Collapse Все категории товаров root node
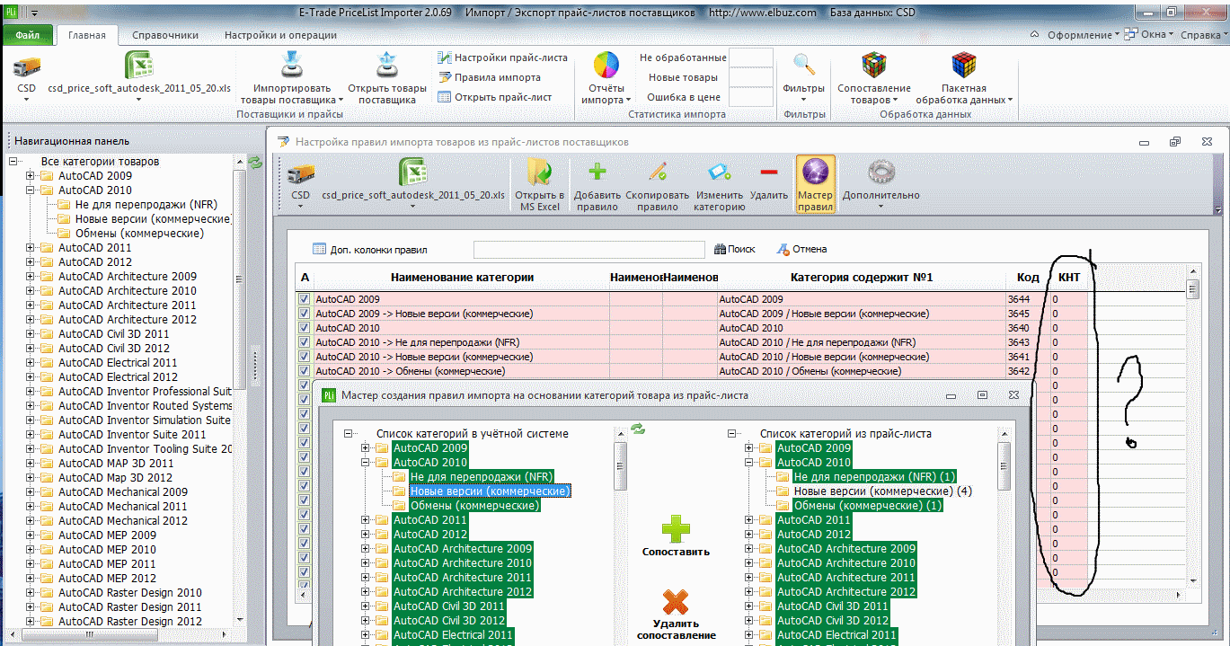This screenshot has height=646, width=1230. coord(13,162)
